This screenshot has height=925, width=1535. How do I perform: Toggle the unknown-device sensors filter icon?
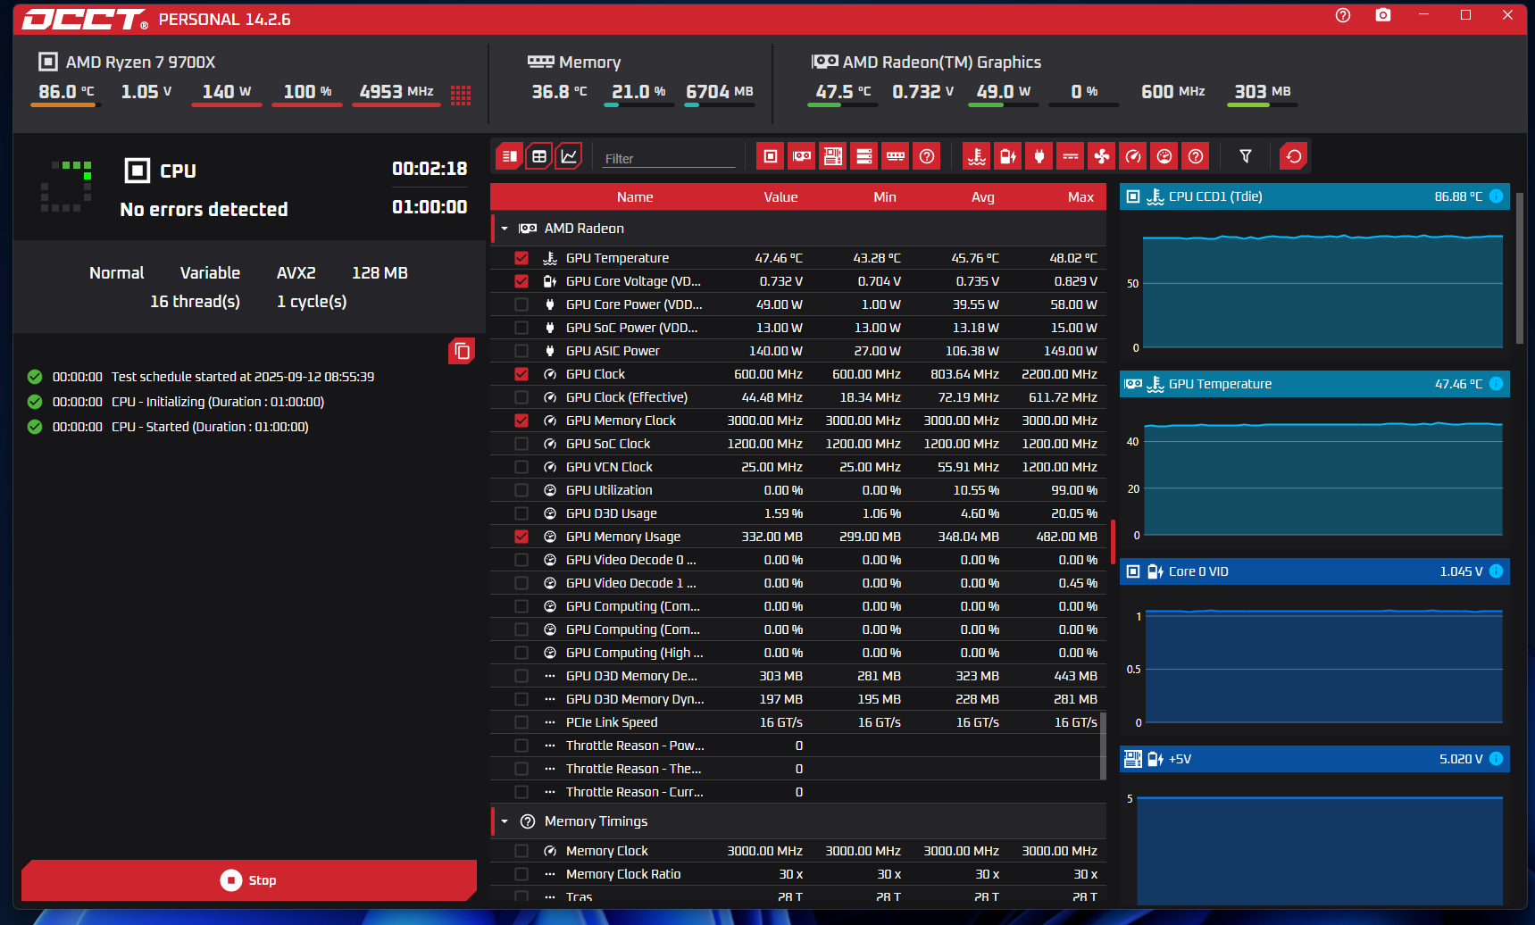coord(927,156)
